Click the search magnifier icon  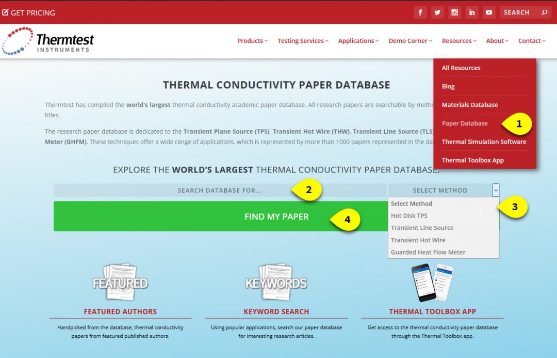click(x=544, y=12)
